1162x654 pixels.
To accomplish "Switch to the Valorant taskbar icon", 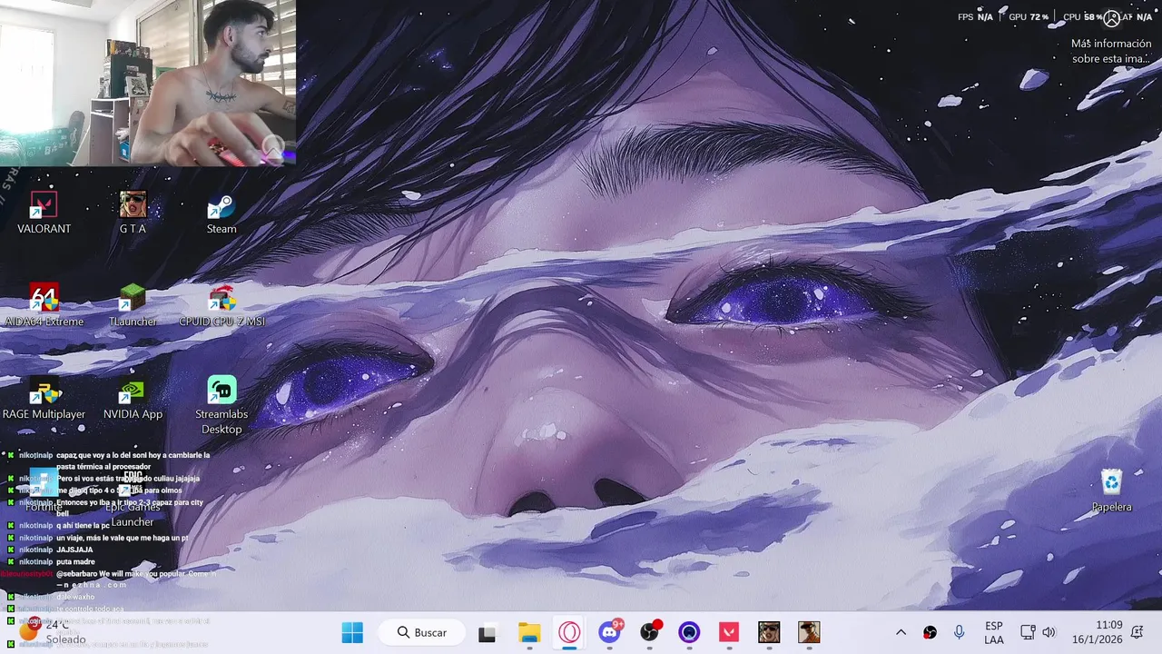I will pyautogui.click(x=729, y=632).
